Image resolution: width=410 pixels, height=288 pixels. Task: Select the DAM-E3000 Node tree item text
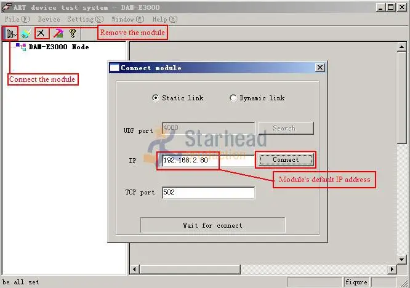[59, 47]
